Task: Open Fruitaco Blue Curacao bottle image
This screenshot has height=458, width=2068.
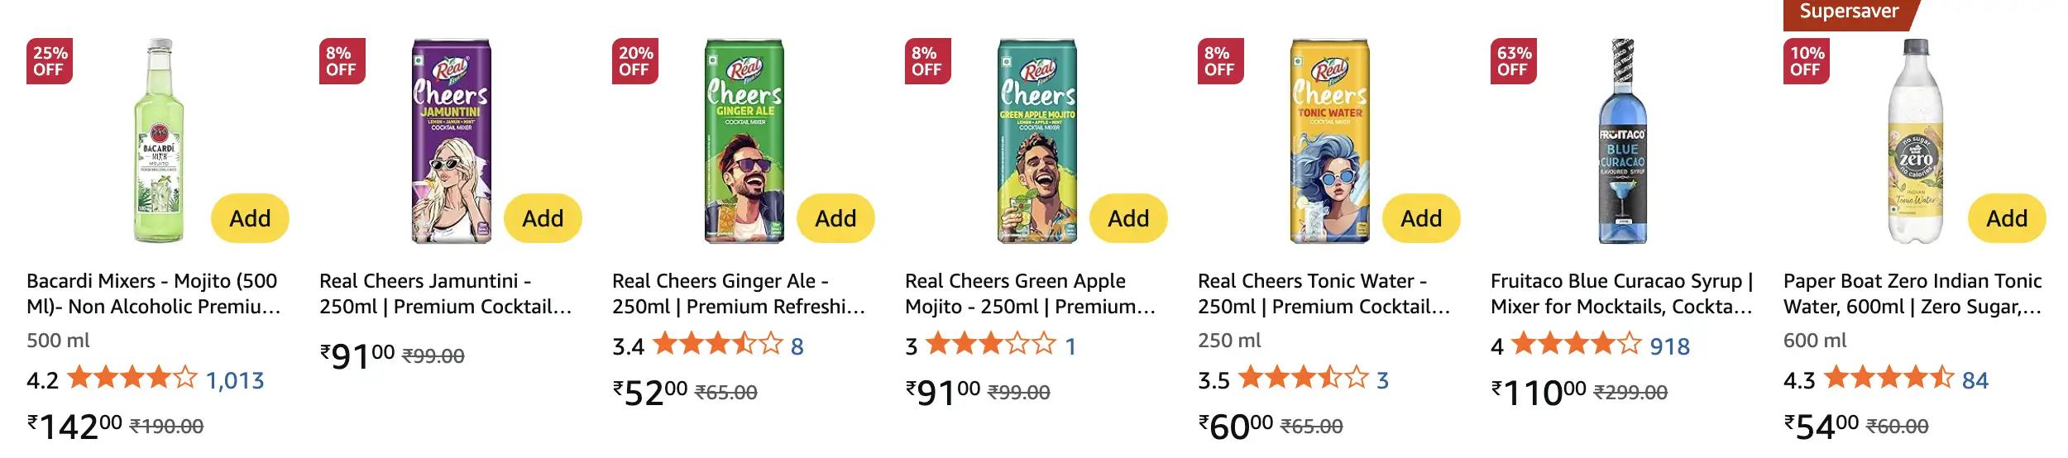Action: (1622, 141)
